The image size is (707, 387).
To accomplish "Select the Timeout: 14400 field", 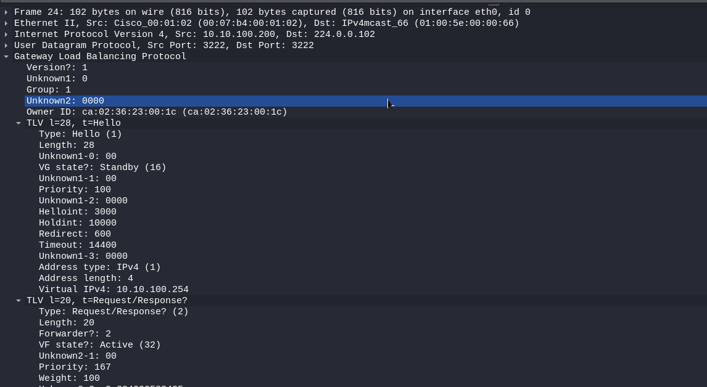I will 78,245.
